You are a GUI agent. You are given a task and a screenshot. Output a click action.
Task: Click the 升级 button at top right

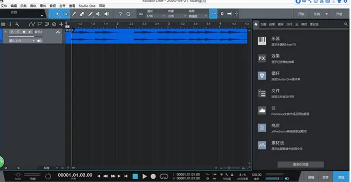tap(339, 14)
